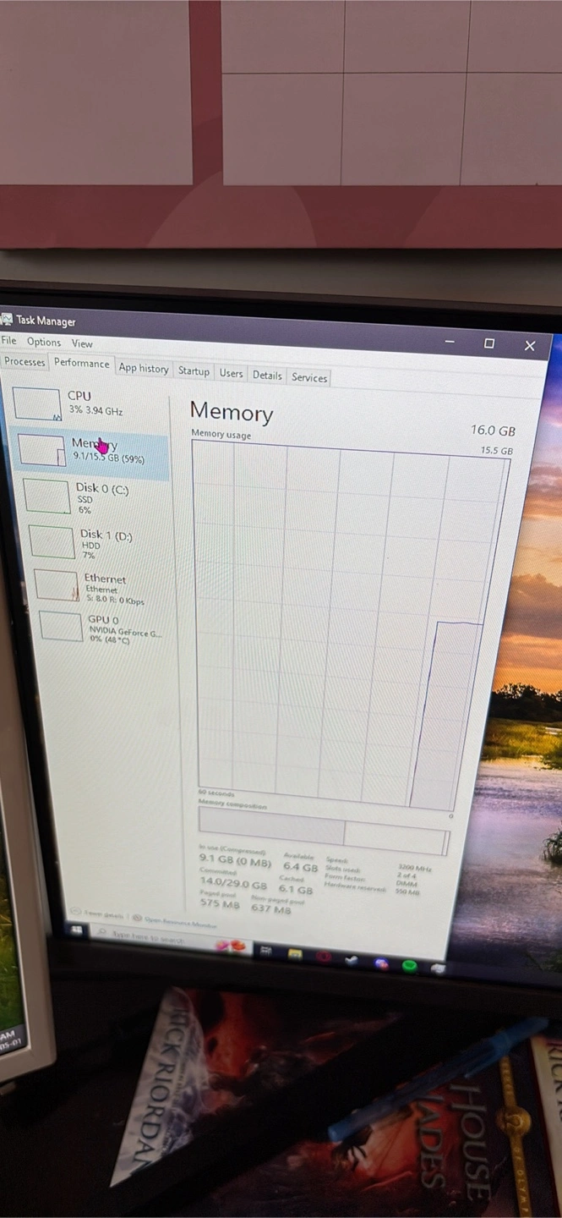Click the 637 MB non-paged pool value
The height and width of the screenshot is (1218, 562).
[271, 909]
